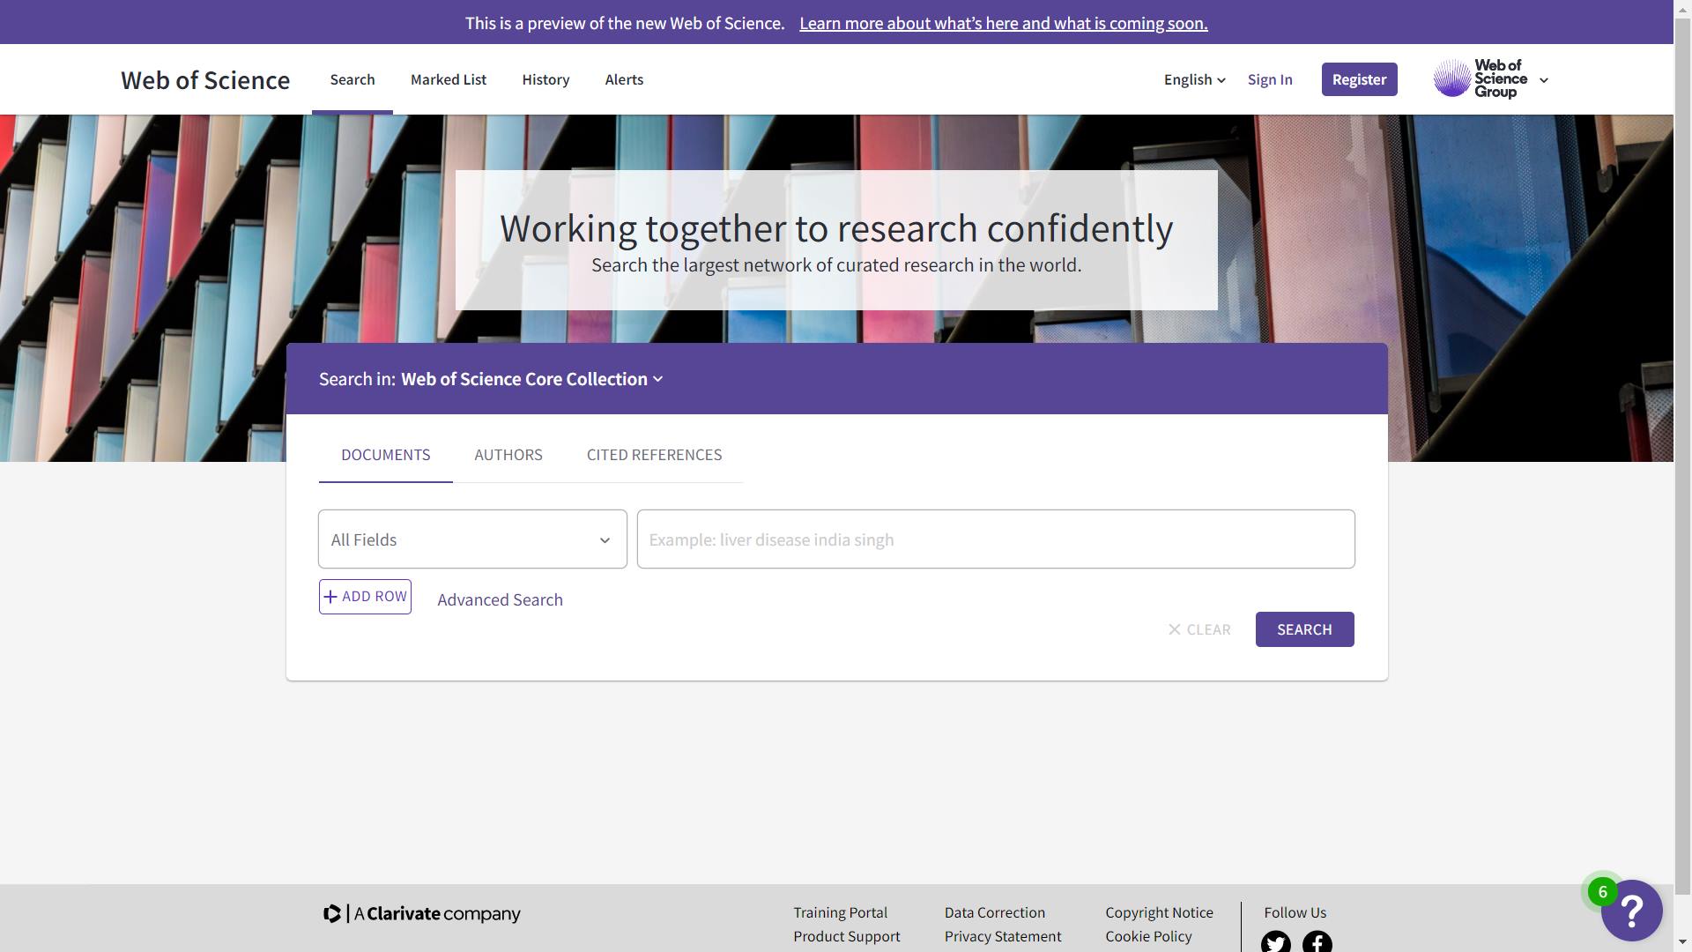Open the All Fields selector
This screenshot has width=1692, height=952.
472,539
